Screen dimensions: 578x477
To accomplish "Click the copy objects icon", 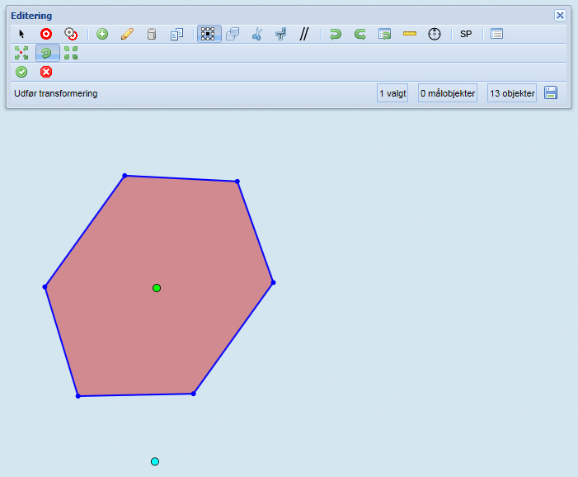I will tap(176, 34).
